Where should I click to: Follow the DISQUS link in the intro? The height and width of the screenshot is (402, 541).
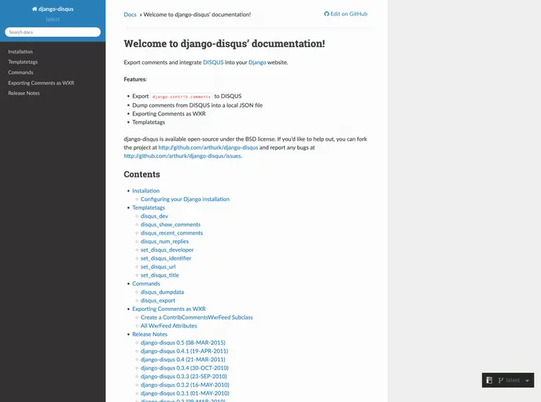click(213, 62)
